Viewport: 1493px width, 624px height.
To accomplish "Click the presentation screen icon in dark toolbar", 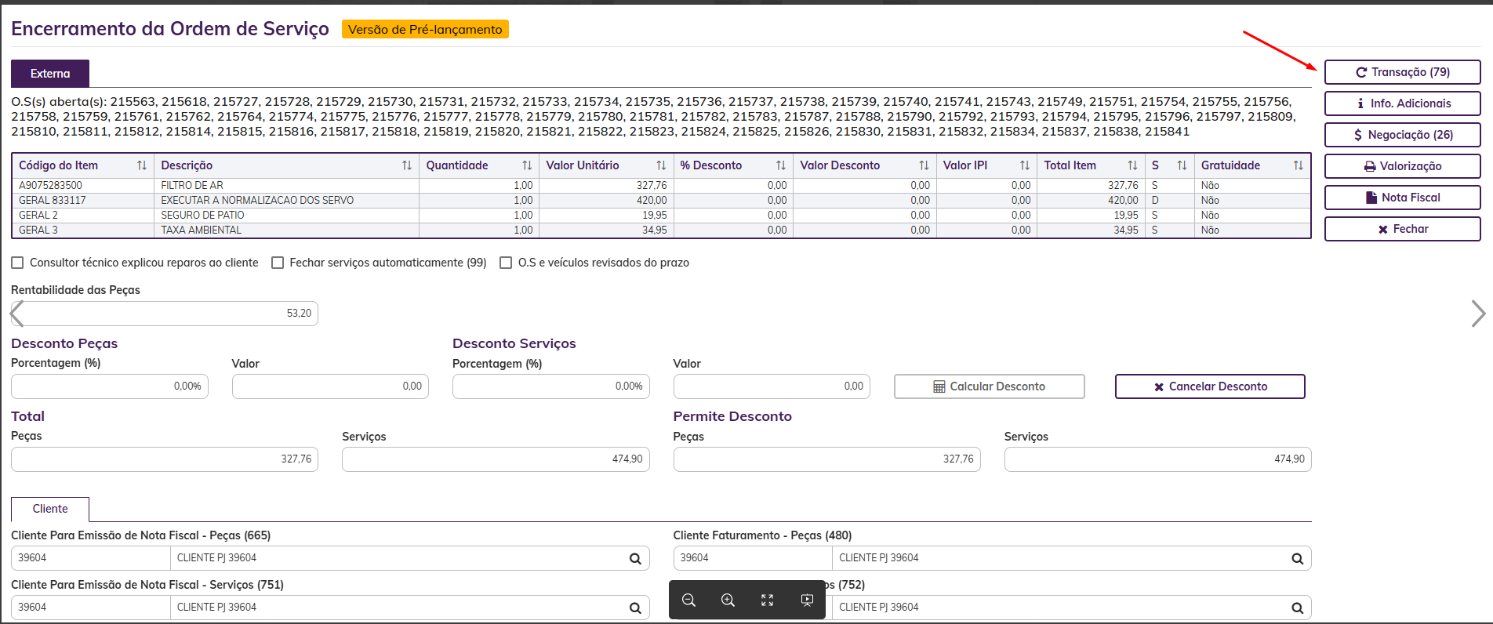I will [807, 600].
